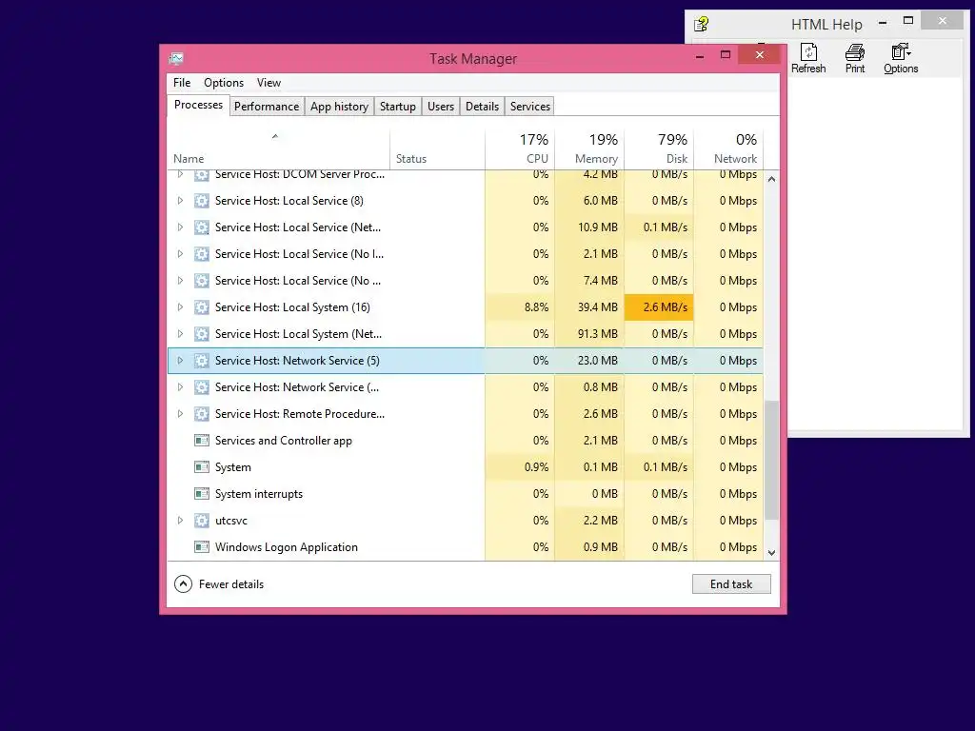The width and height of the screenshot is (975, 731).
Task: Switch to the Services tab
Action: (530, 107)
